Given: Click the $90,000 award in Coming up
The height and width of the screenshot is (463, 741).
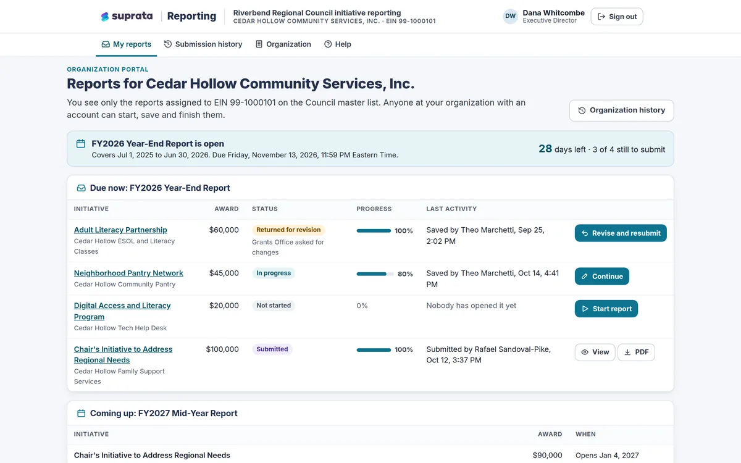Looking at the screenshot, I should click(x=548, y=455).
